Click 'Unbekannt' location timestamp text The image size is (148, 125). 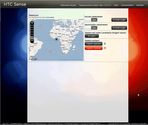50,17
